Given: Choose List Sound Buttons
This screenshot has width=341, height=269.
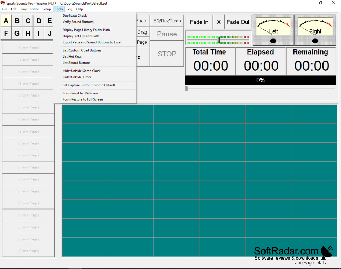Looking at the screenshot, I should (95, 63).
